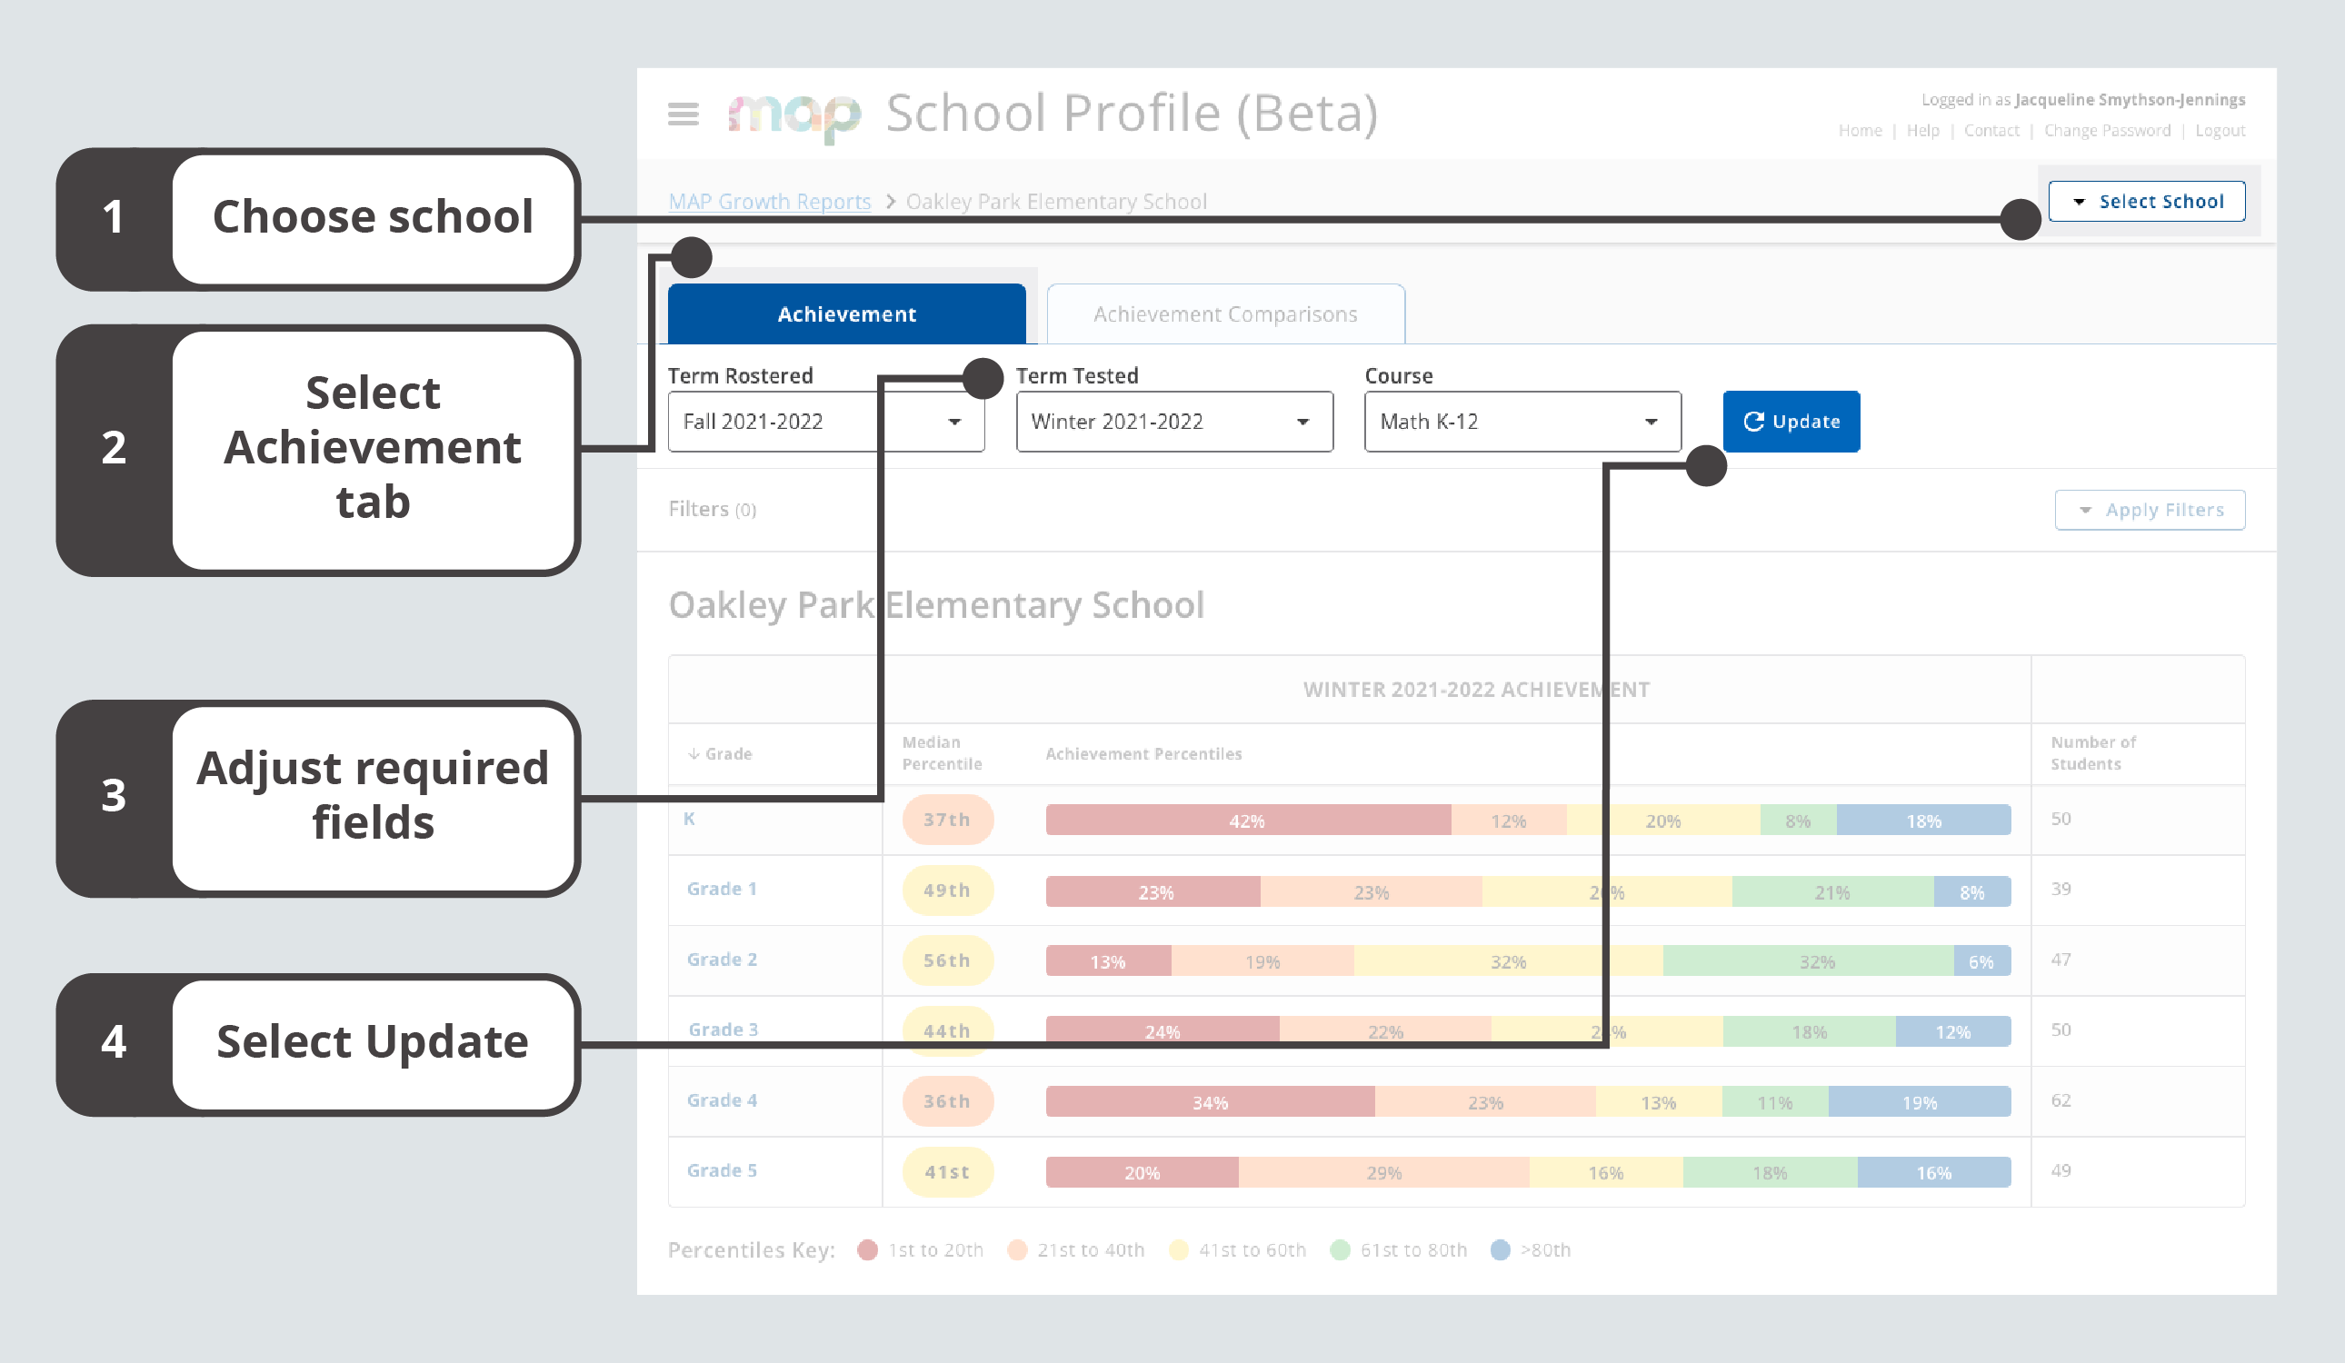2345x1363 pixels.
Task: Click the 21st to 40th orange key dot
Action: pyautogui.click(x=1018, y=1249)
